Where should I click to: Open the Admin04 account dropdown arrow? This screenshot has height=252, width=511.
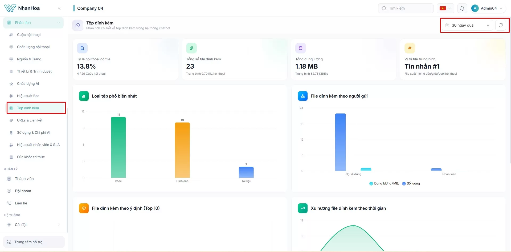pyautogui.click(x=501, y=8)
